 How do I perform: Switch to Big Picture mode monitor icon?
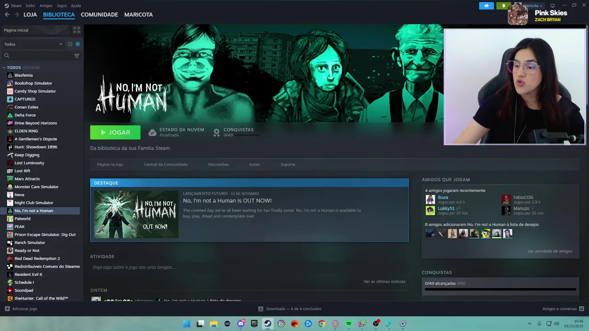click(x=553, y=6)
